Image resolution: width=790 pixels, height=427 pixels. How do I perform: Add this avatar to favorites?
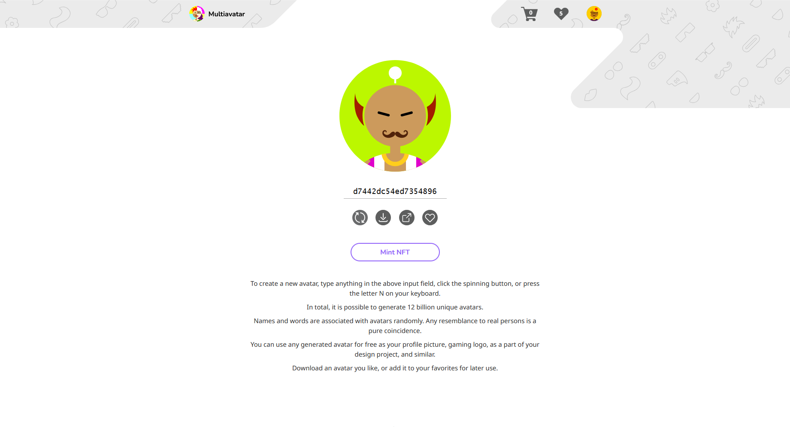click(x=430, y=218)
